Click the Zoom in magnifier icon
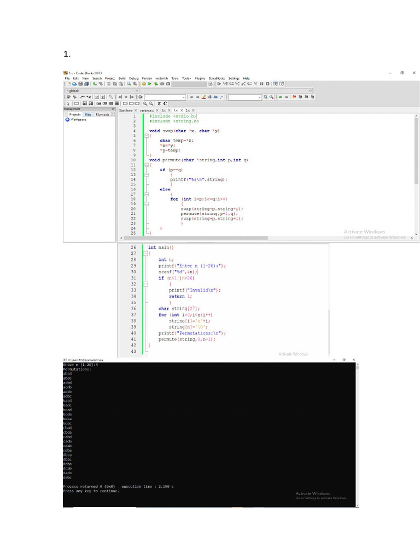This screenshot has height=560, width=420. 145,103
